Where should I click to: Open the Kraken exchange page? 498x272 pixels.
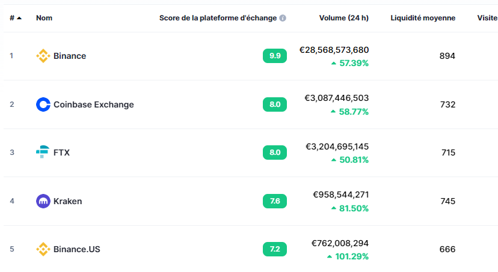[67, 201]
